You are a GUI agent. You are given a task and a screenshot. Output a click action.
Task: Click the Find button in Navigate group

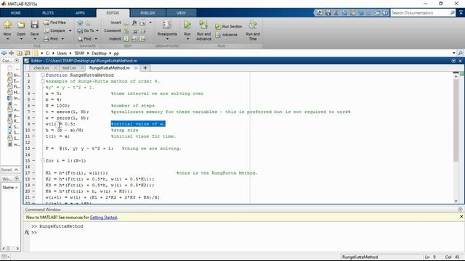coord(84,38)
